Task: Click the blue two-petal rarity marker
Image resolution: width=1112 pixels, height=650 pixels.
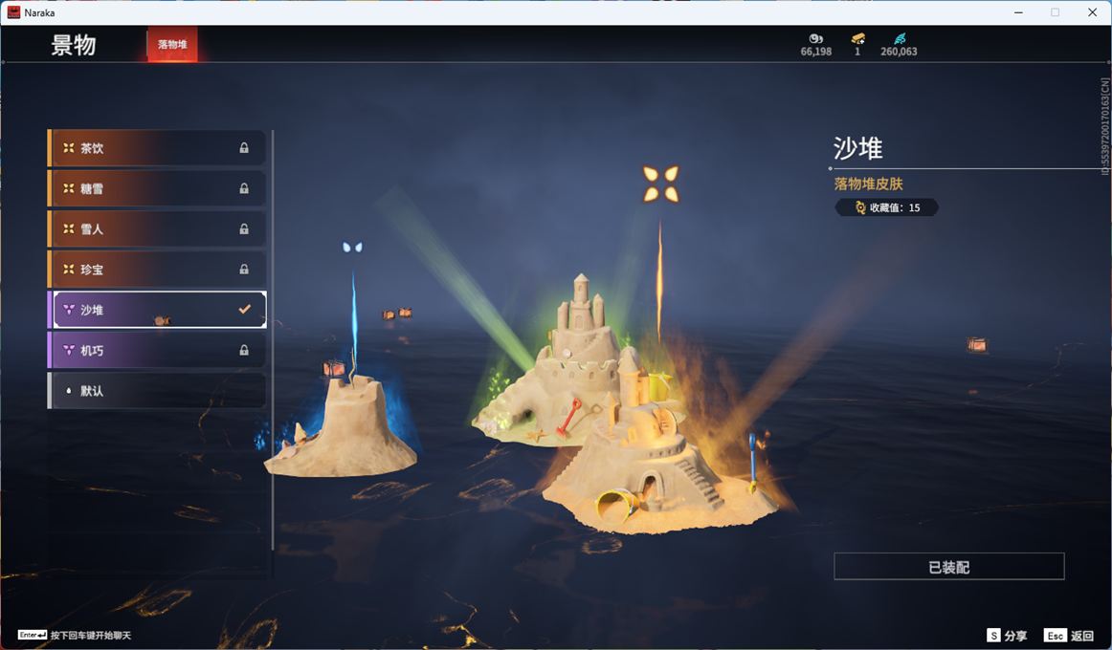Action: click(352, 248)
